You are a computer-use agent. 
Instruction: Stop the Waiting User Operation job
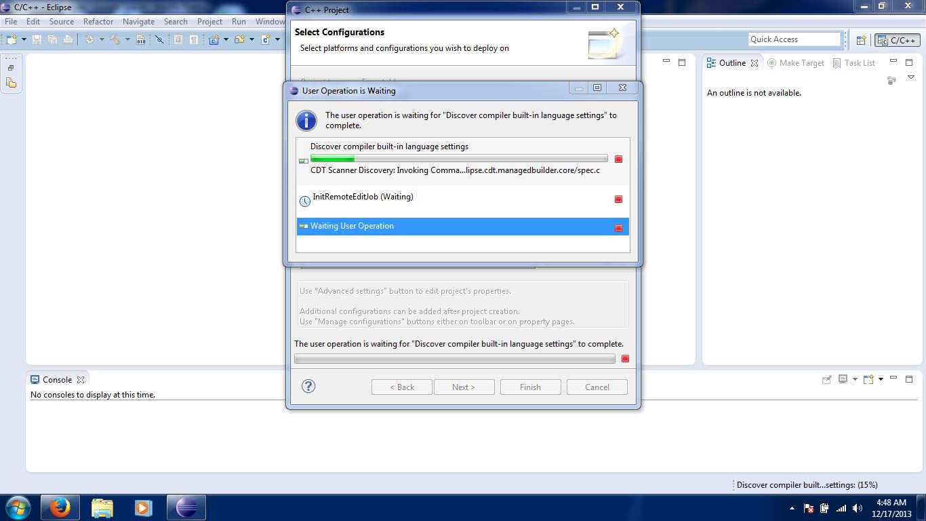tap(618, 228)
